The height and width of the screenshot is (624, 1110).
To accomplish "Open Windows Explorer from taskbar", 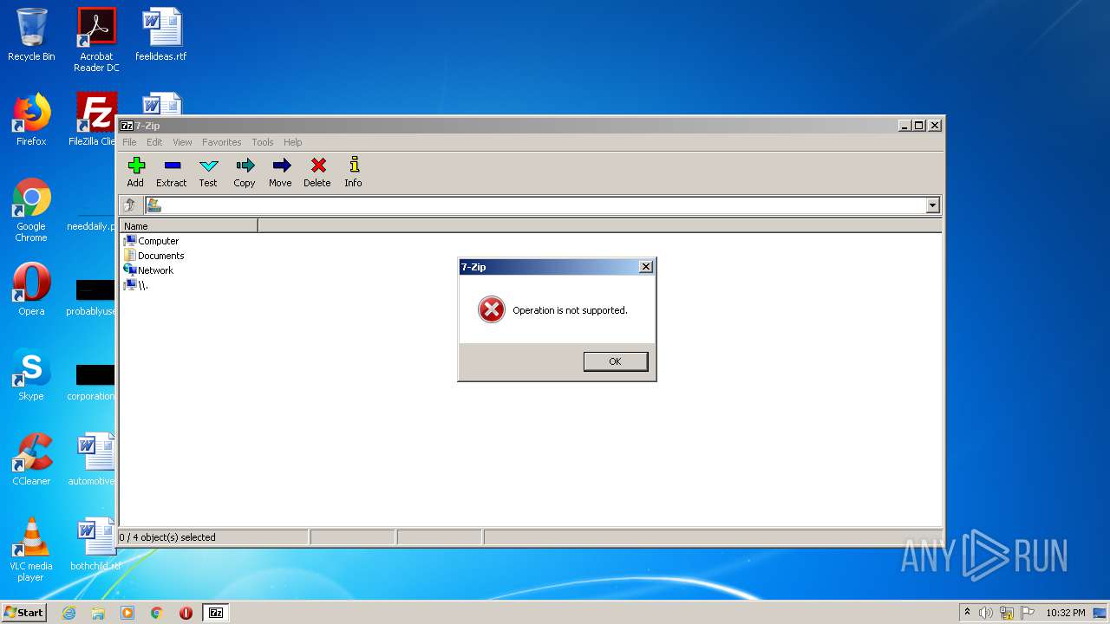I will tap(98, 613).
